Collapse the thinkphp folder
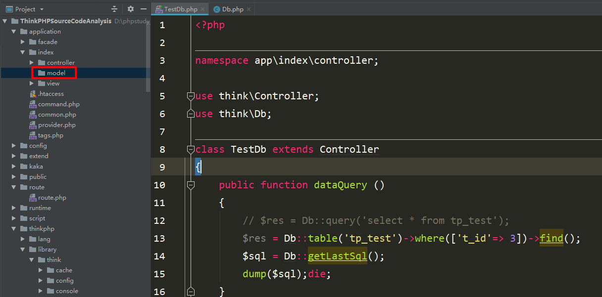 14,229
